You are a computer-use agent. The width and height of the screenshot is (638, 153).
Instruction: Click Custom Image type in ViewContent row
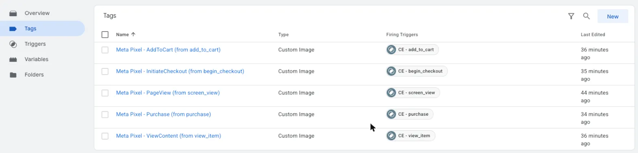(x=296, y=136)
